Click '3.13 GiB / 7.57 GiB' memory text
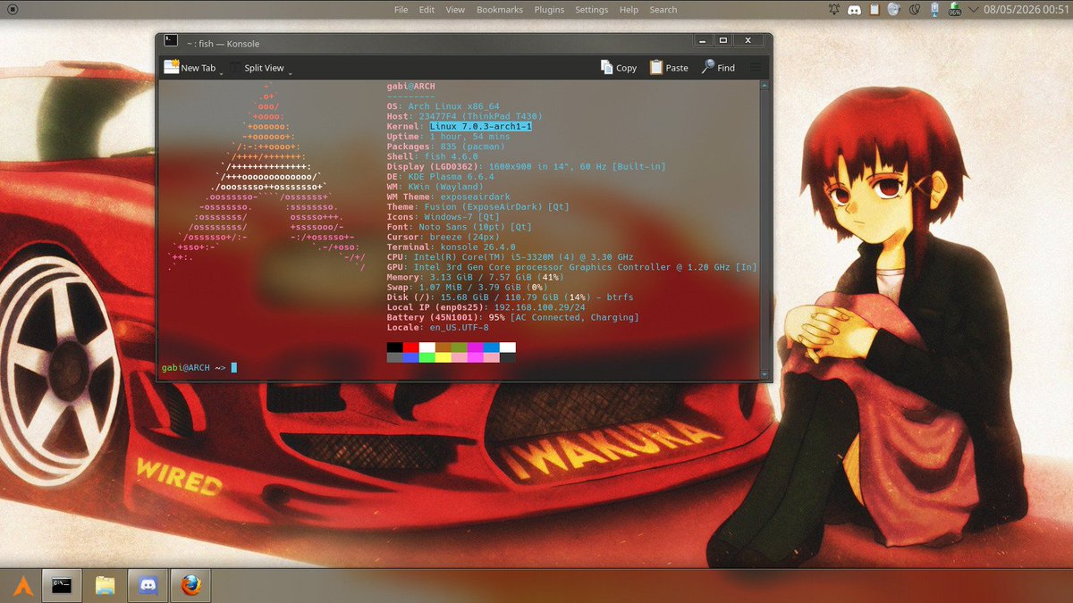Image resolution: width=1073 pixels, height=603 pixels. point(480,277)
